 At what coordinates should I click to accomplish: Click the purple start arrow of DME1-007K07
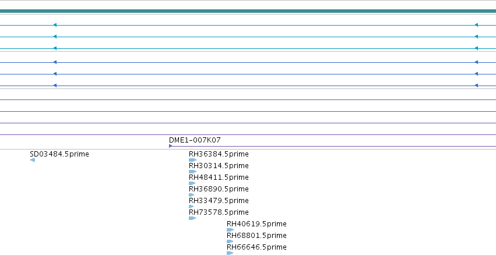(171, 146)
